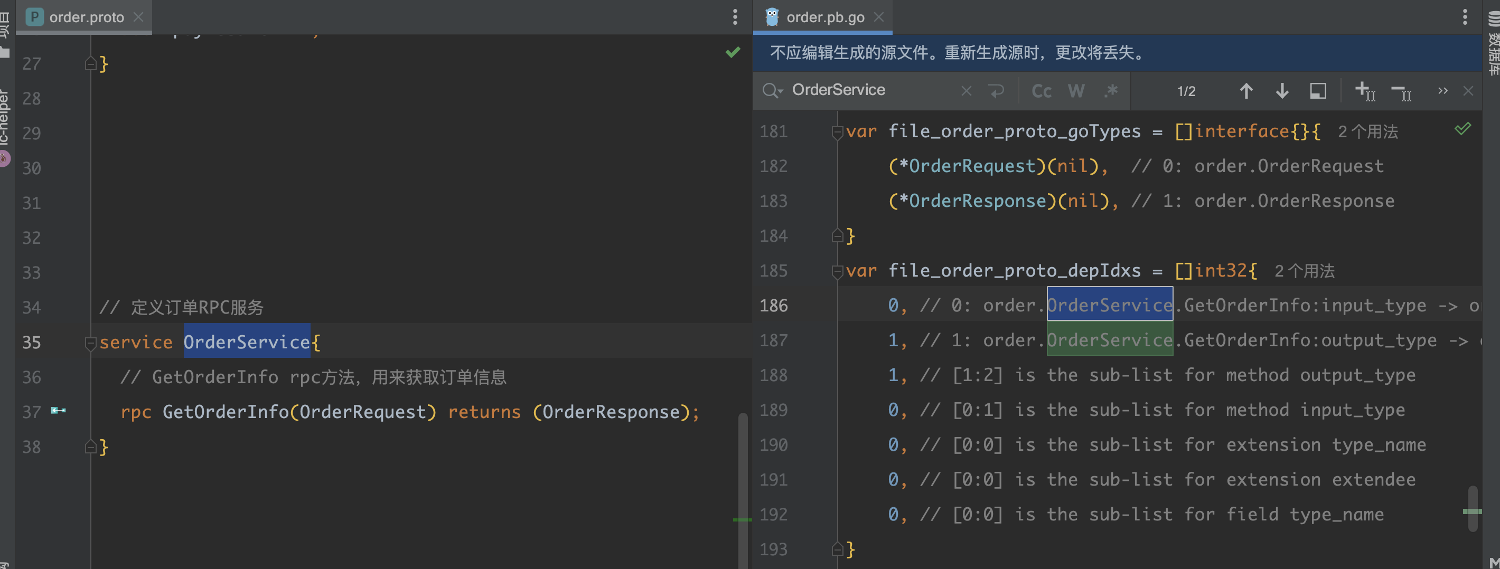Click '2 个用法' hint on line 181
This screenshot has height=569, width=1500.
1367,132
